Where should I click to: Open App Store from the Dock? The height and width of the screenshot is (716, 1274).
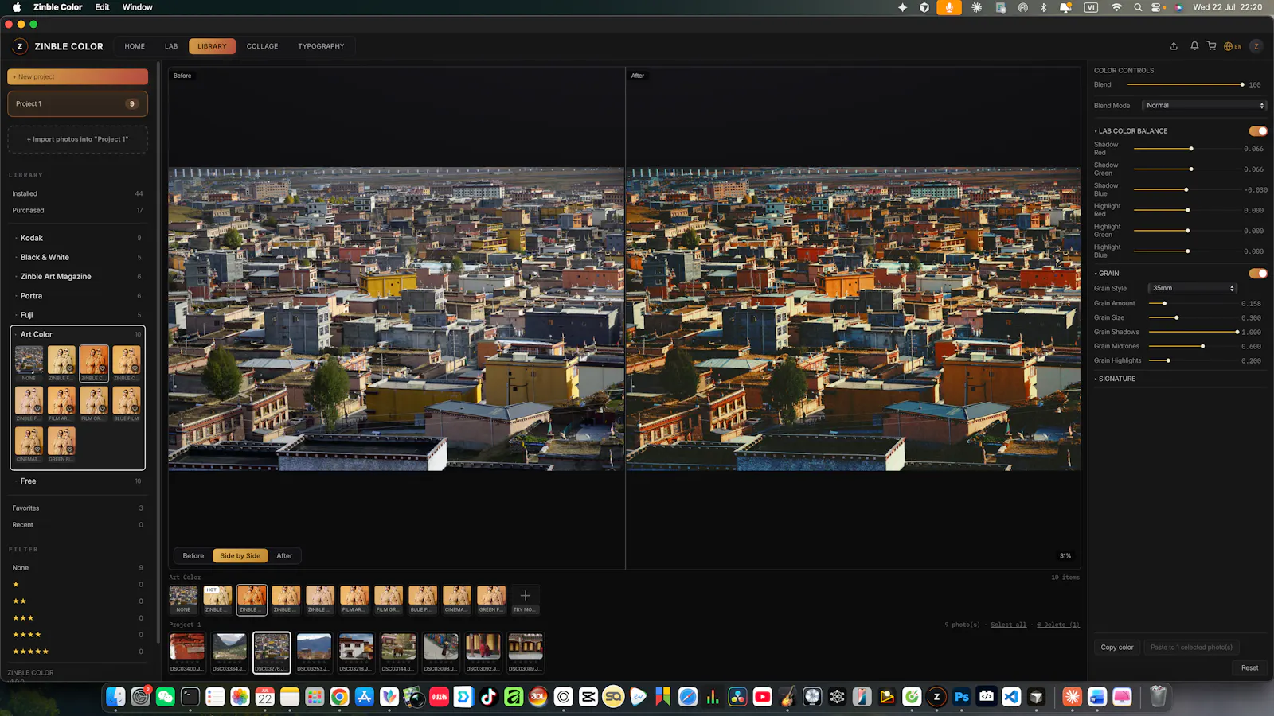[x=364, y=697]
